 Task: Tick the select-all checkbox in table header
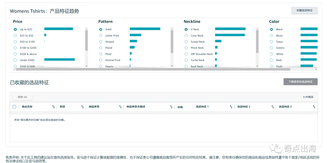point(15,107)
